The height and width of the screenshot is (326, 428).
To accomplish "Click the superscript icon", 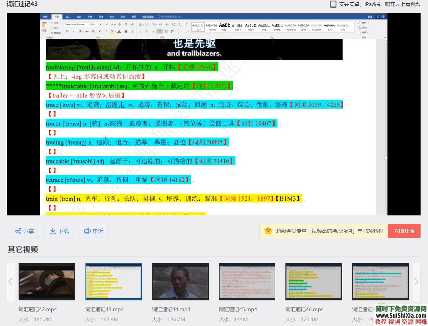I will [99, 31].
